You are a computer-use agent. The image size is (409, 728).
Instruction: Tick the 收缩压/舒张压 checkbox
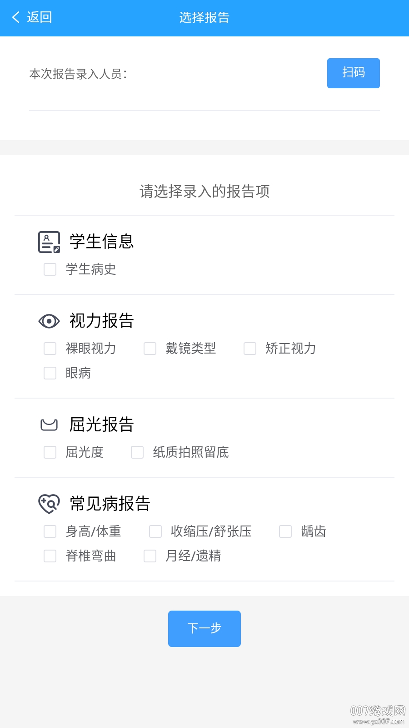tap(155, 531)
